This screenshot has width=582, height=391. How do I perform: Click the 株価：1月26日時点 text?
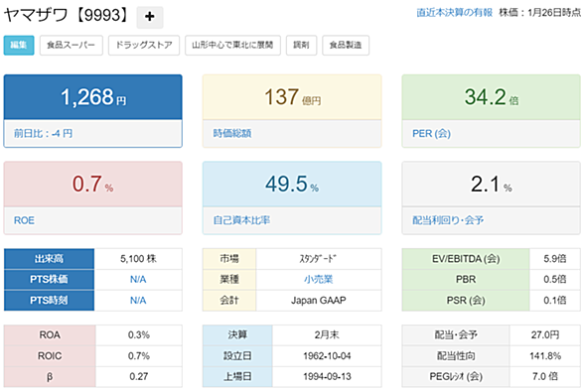point(540,13)
